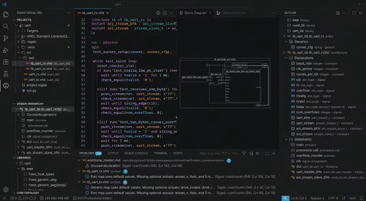Collapse the uart project folder

click(x=16, y=25)
